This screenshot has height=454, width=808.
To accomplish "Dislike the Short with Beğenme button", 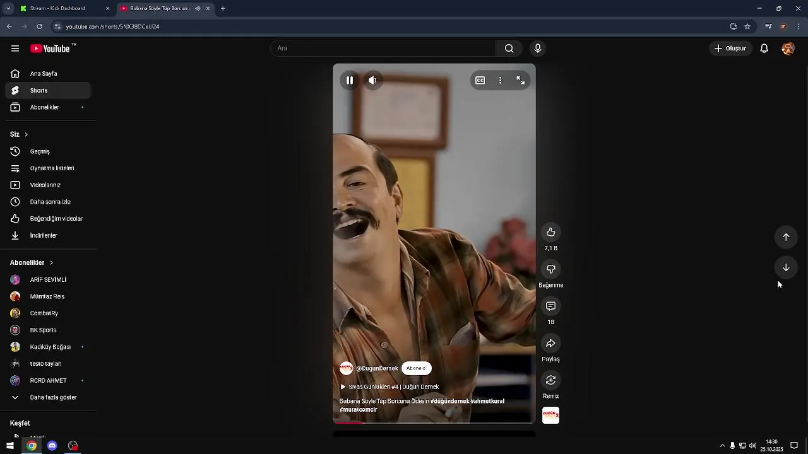I will tap(550, 269).
